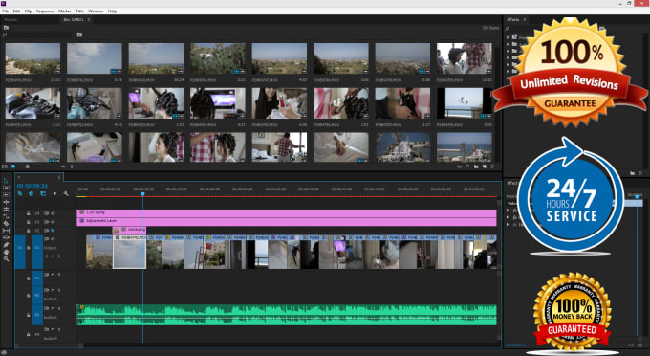Expand topmost folder in Effects panel
The width and height of the screenshot is (650, 356).
508,37
